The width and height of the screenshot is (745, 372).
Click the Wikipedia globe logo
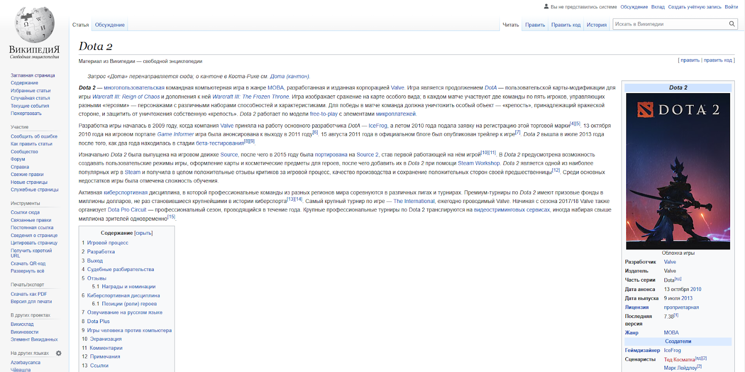coord(34,25)
